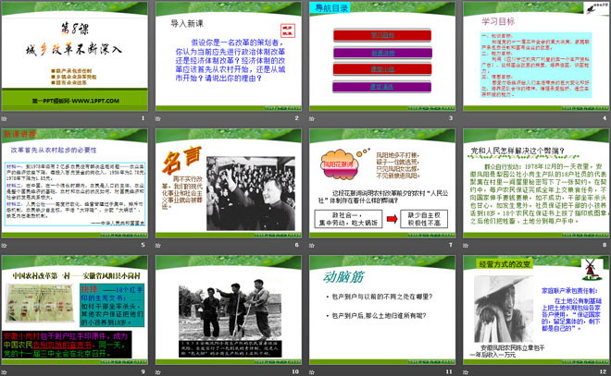This screenshot has width=611, height=376.
Task: Click animation star icon under slide 12
Action: [x=466, y=372]
